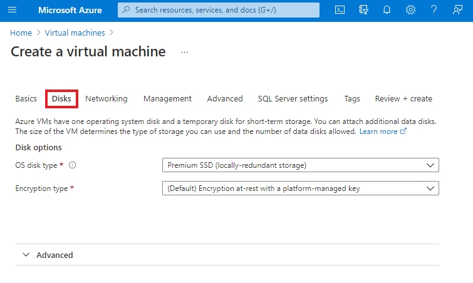
Task: Select the Review + create tab
Action: click(403, 99)
